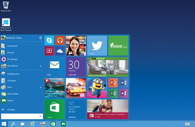Open File Explorer from the taskbar

click(43, 124)
